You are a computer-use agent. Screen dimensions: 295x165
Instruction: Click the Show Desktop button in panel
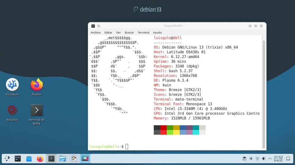(288, 159)
